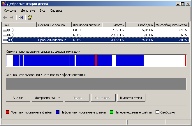Viewport: 192px width, 126px height.
Task: Open the Help properties toolbar icon
Action: pos(30,17)
